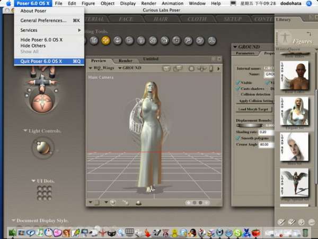
Task: Click the double checkmark icon in Library
Action: (291, 222)
